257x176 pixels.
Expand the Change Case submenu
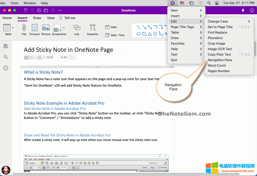tap(229, 21)
